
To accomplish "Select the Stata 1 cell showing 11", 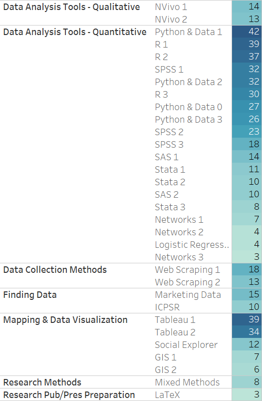I will [x=247, y=170].
